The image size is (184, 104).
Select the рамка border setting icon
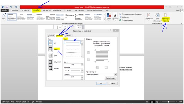[50, 49]
